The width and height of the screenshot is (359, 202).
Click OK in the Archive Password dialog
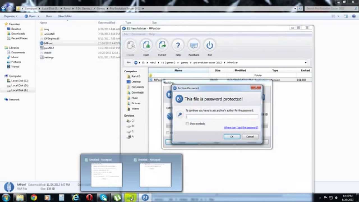(x=232, y=137)
